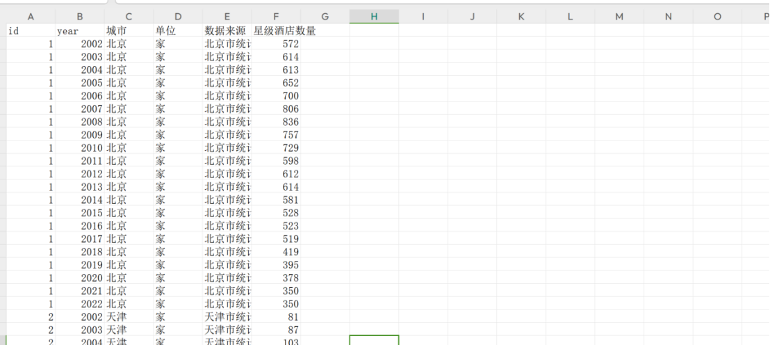Select the 天津市统计 source cell in the 2002 row

(227, 317)
